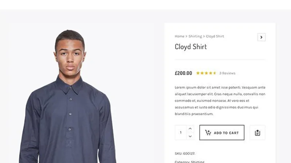Viewport: 291px width, 163px height.
Task: Click the first rating star
Action: point(198,73)
